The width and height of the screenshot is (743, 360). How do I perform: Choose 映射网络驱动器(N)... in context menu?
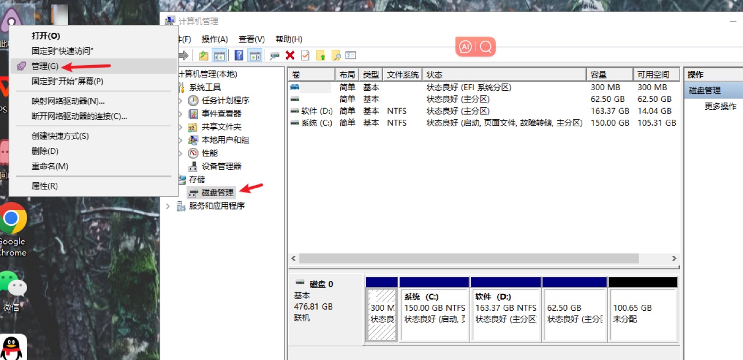point(93,101)
